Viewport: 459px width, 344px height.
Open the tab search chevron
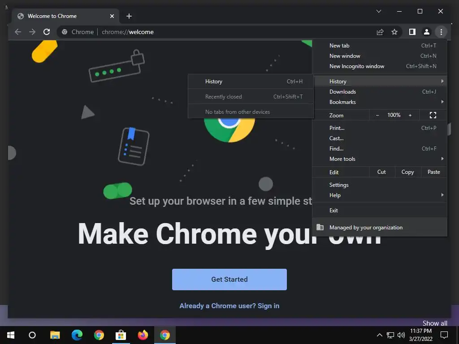pos(378,11)
